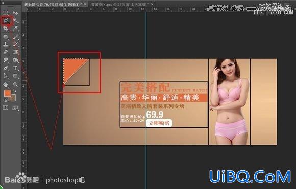Select the History Brush tool
Screen dimensions: 296x189
15,44
